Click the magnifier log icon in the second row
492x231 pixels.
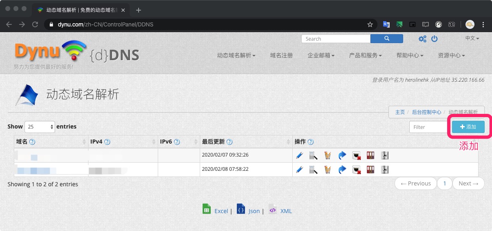[313, 170]
